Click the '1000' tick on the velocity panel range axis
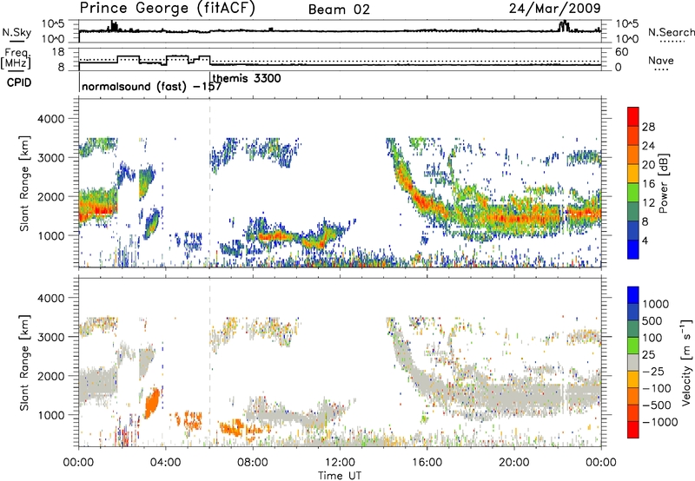695x481 pixels. click(x=50, y=415)
